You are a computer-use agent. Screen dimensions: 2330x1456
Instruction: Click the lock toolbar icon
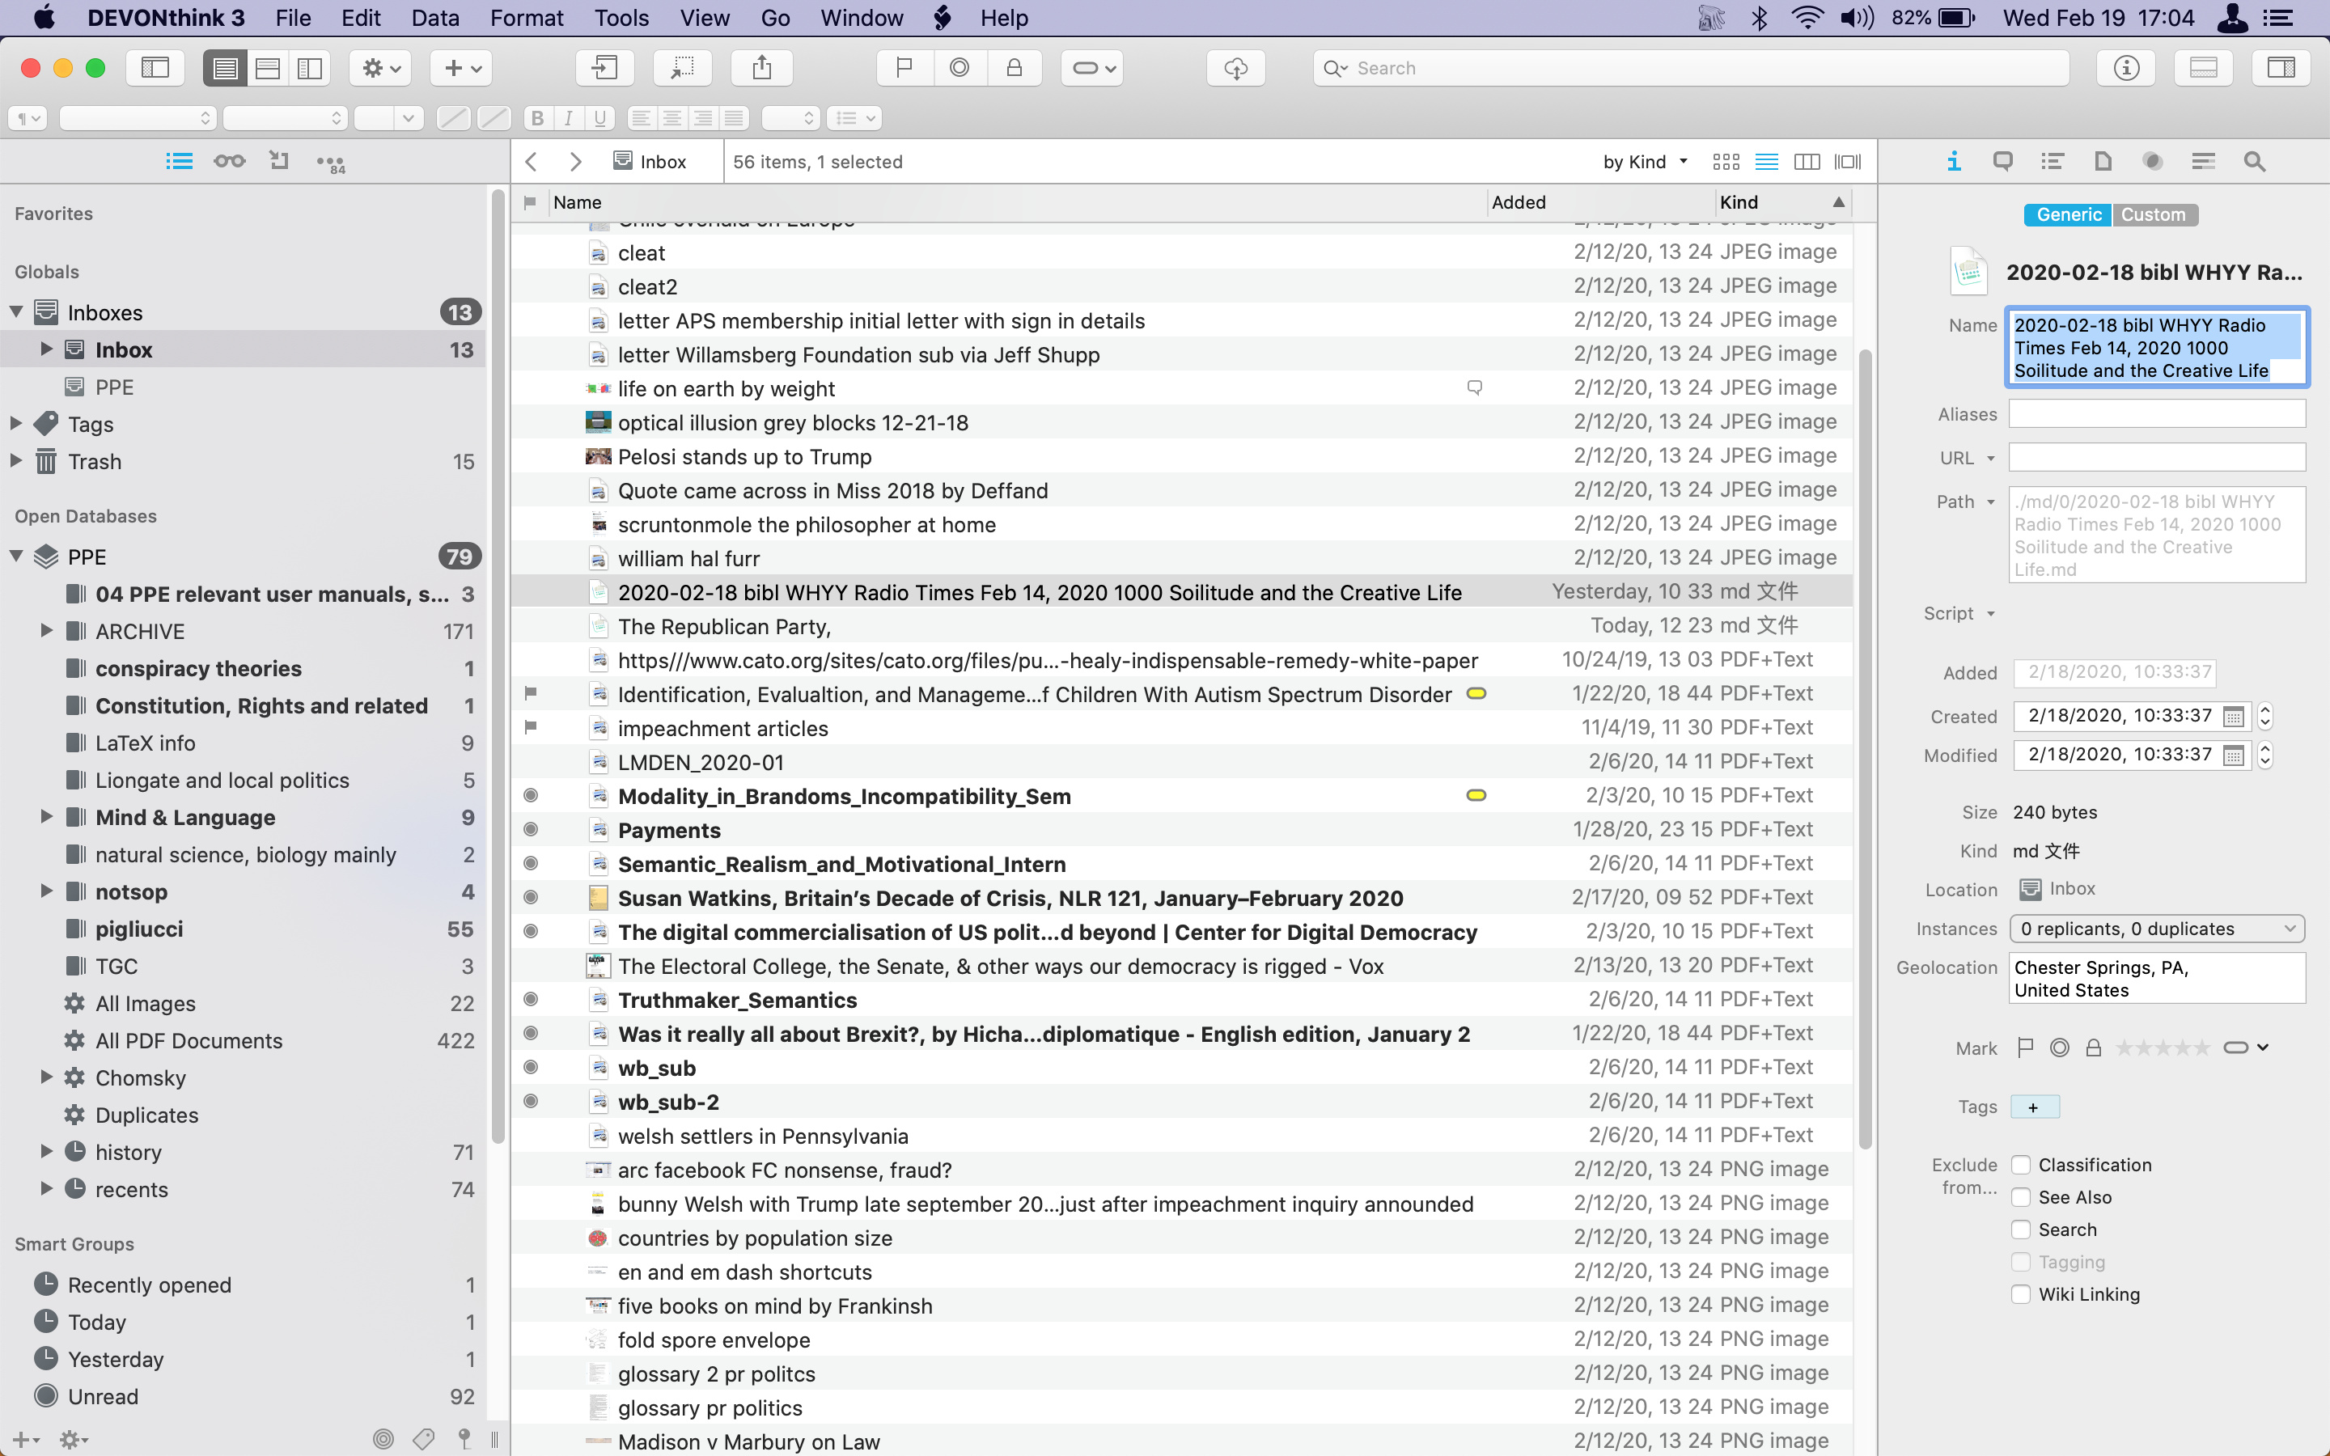(x=1014, y=69)
